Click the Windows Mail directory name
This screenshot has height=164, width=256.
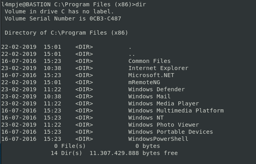149,96
